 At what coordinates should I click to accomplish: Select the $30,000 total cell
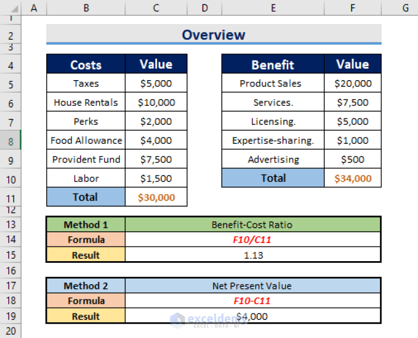click(x=156, y=197)
